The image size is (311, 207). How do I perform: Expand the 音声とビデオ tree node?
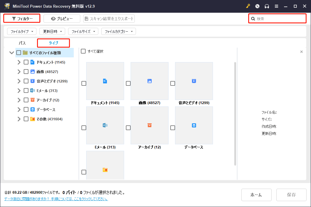click(19, 81)
